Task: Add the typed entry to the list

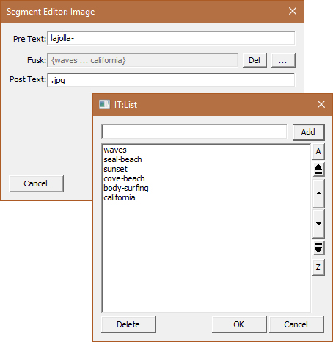Action: point(308,132)
